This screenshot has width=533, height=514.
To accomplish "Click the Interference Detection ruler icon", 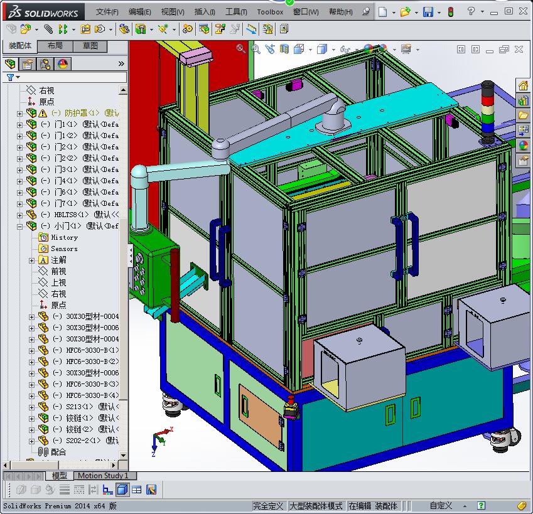I will click(x=251, y=29).
